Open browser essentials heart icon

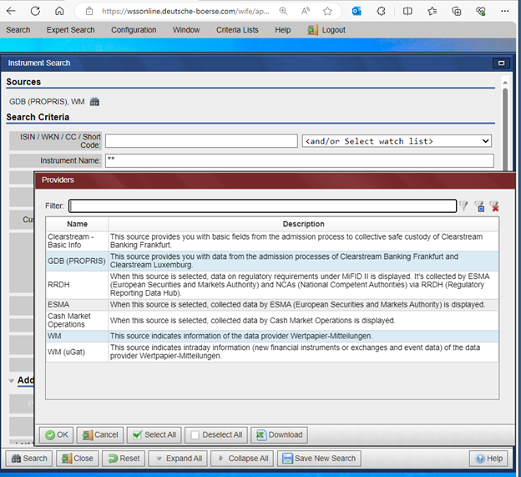tap(481, 11)
